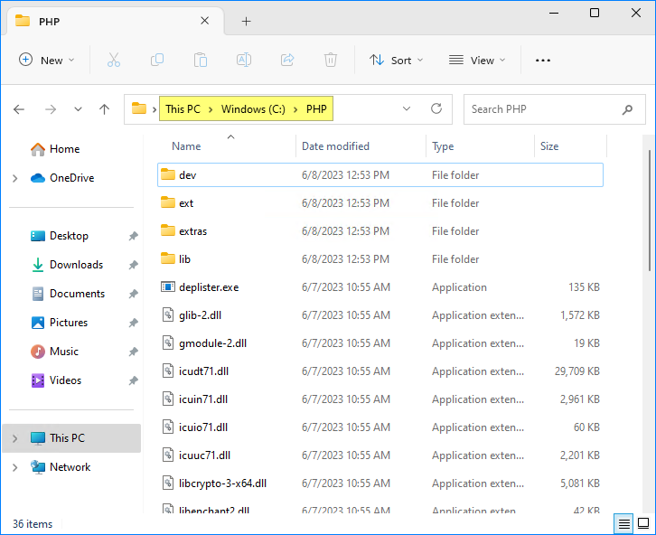
Task: Go forward with the right arrow
Action: click(x=51, y=109)
